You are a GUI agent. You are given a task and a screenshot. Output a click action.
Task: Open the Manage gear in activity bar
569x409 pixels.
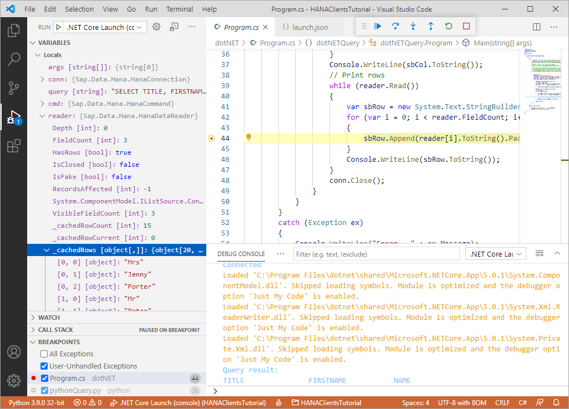pyautogui.click(x=14, y=380)
